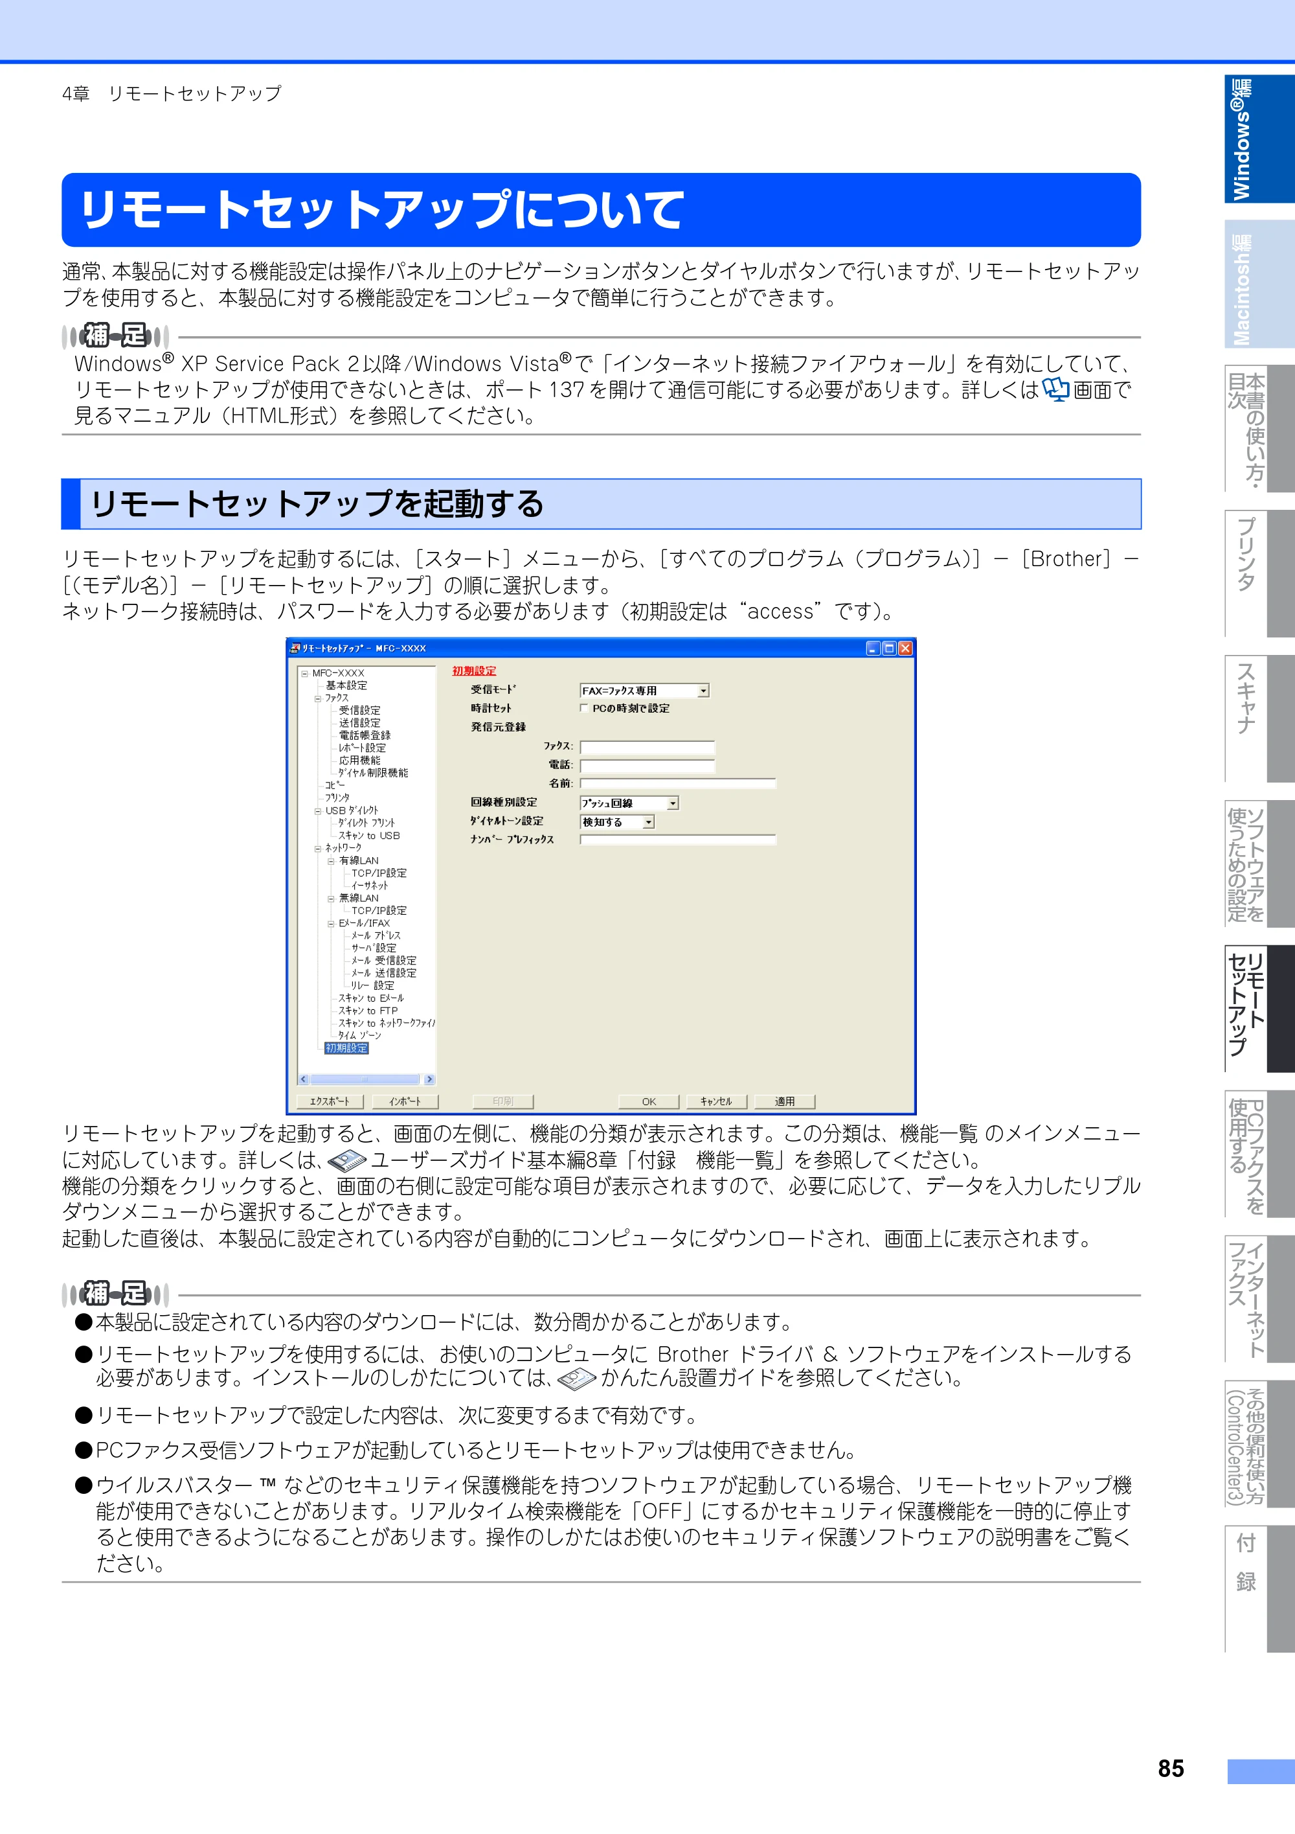Confirm with the OK button
This screenshot has height=1834, width=1295.
(648, 1101)
